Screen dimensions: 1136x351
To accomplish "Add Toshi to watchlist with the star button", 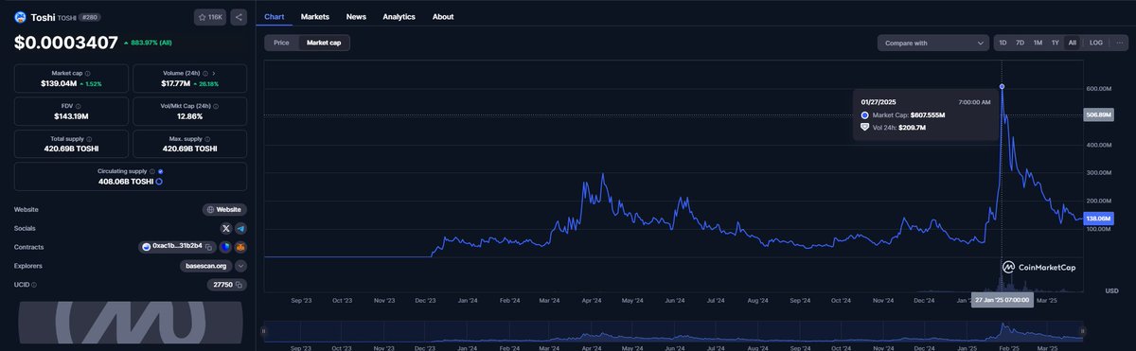I will coord(210,17).
